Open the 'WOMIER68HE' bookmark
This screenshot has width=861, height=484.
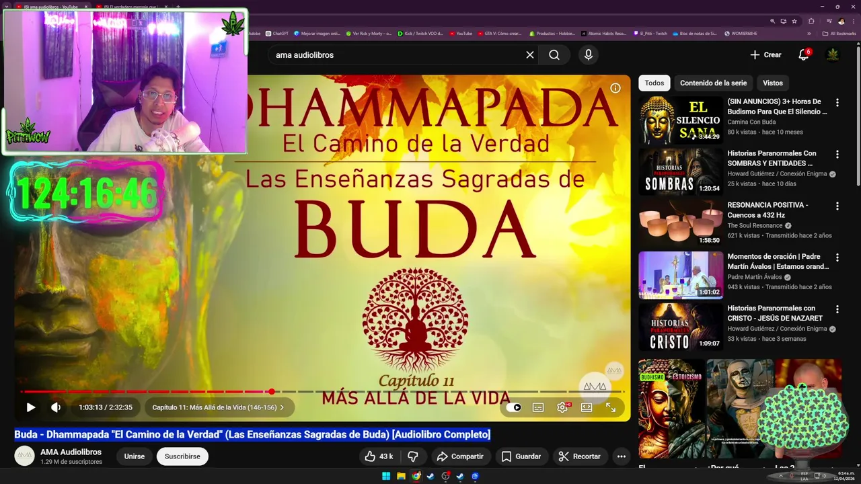741,33
